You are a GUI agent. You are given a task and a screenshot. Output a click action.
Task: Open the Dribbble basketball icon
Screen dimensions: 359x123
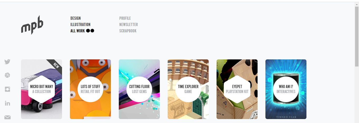click(7, 75)
